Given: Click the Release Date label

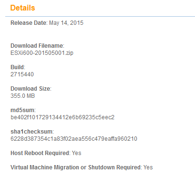Looking at the screenshot, I should click(x=28, y=23).
